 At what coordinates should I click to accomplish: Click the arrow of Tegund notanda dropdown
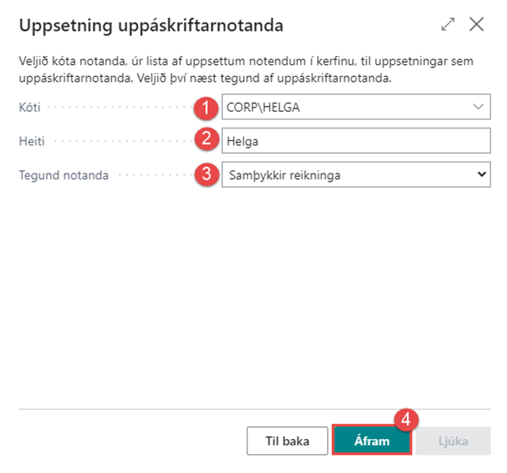479,174
